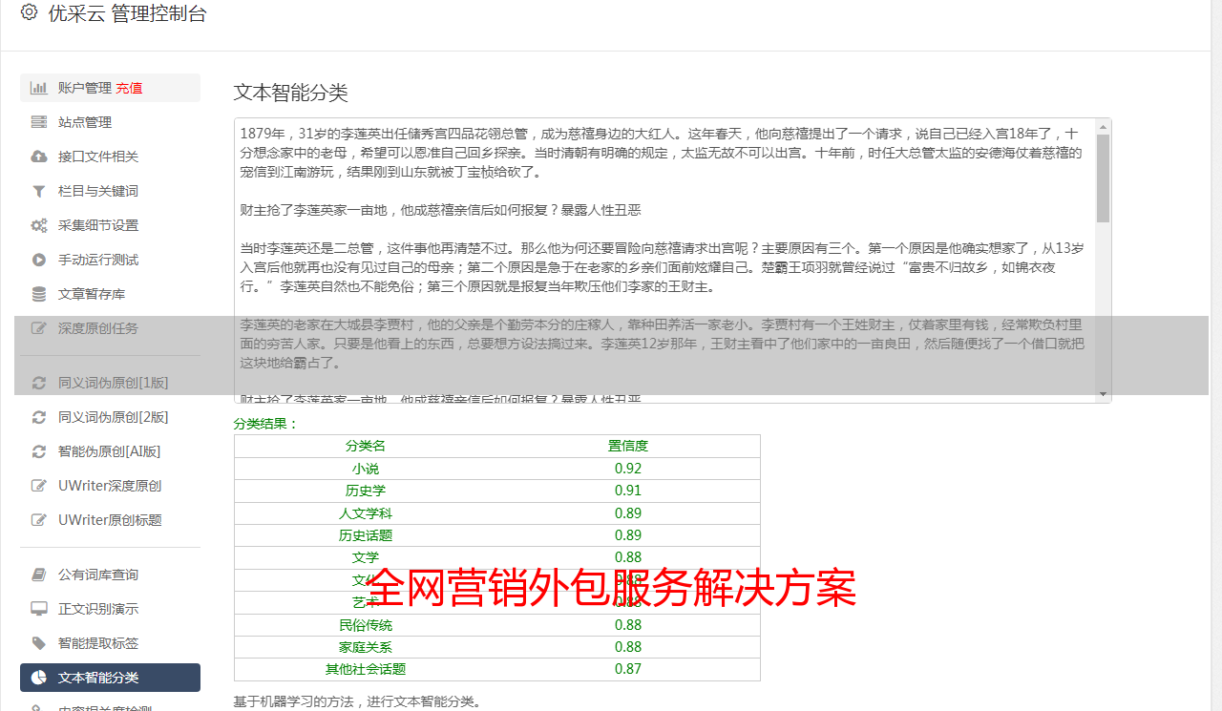Open 智能伪原创[AI版] tool
1222x711 pixels.
pyautogui.click(x=110, y=451)
